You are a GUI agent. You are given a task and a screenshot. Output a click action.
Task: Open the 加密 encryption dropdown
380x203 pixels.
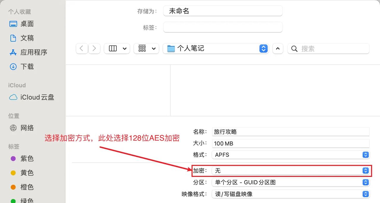[x=365, y=170]
